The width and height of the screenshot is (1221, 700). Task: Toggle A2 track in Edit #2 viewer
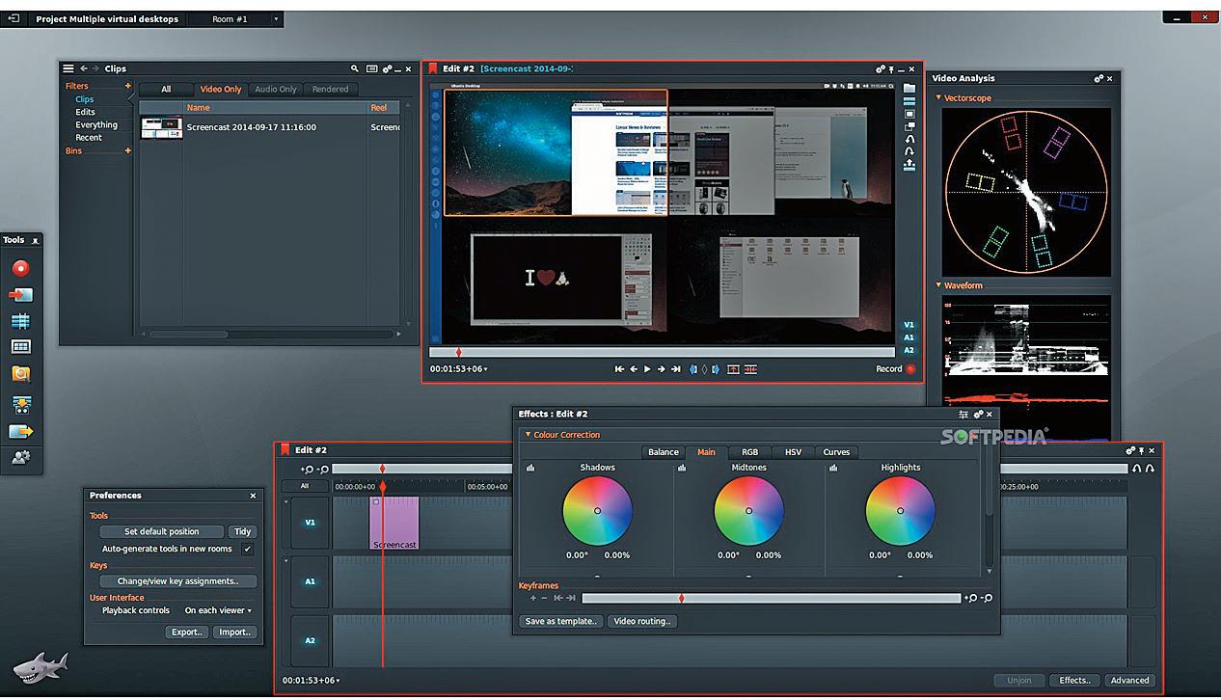[909, 350]
